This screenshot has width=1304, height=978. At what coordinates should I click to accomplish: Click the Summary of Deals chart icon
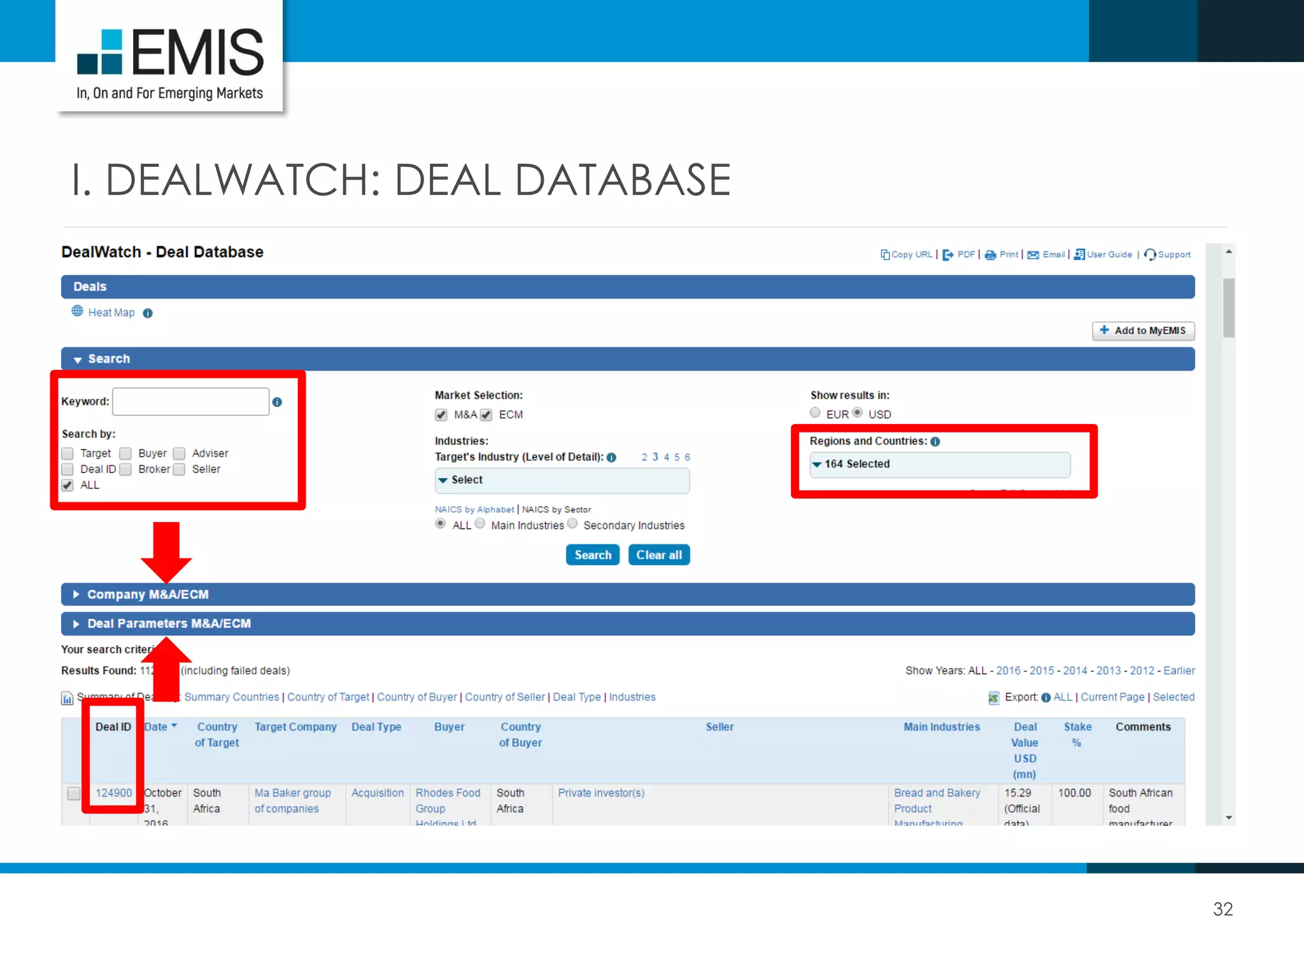(x=67, y=698)
